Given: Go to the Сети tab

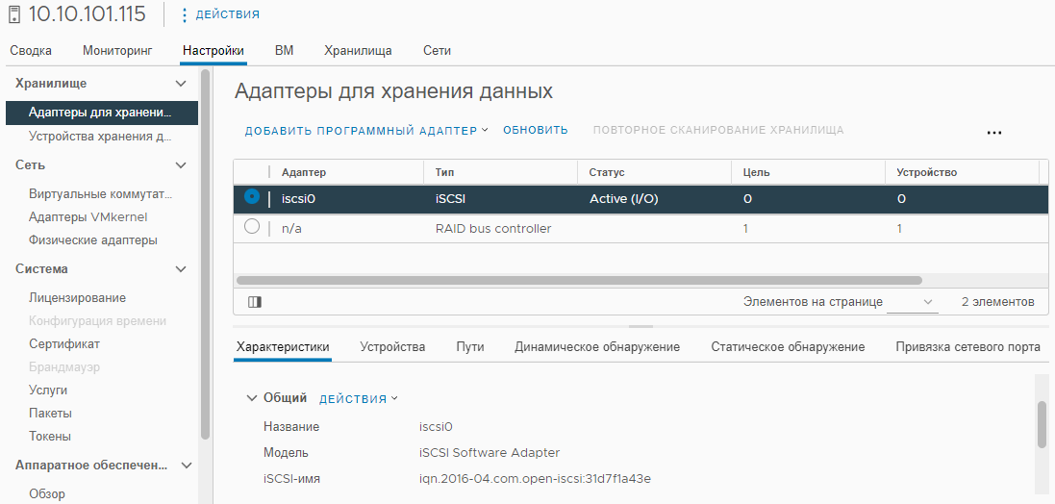Looking at the screenshot, I should [437, 50].
